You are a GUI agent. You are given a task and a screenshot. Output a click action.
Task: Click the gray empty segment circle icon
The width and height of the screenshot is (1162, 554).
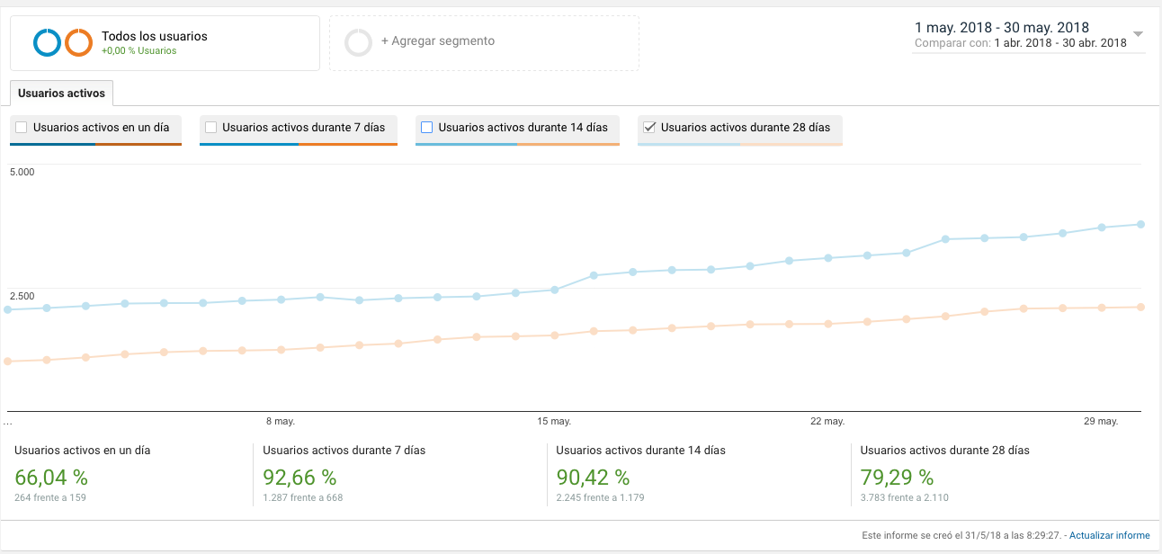(x=358, y=42)
